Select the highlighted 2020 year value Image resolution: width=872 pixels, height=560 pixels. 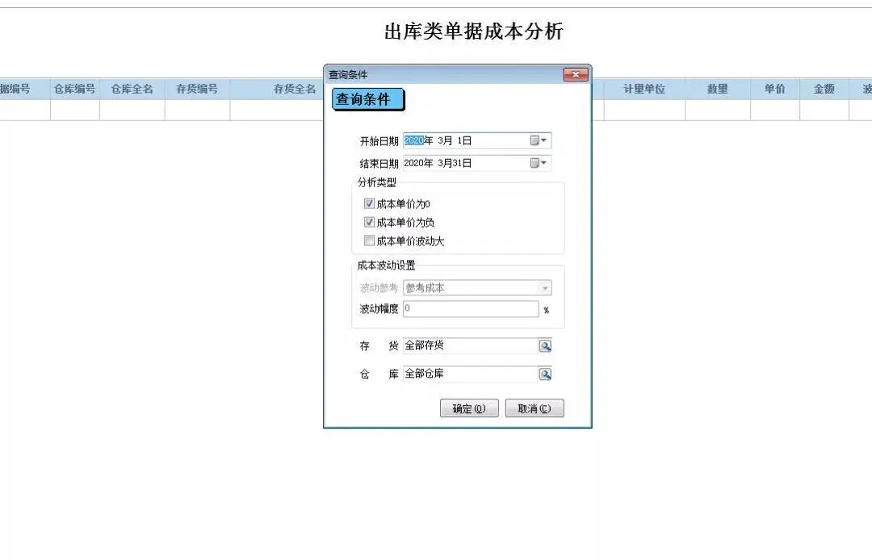pos(414,140)
